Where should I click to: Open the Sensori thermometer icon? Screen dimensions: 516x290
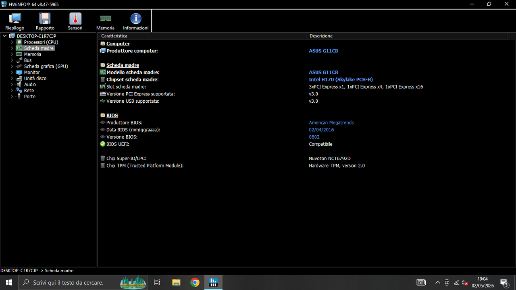(75, 21)
